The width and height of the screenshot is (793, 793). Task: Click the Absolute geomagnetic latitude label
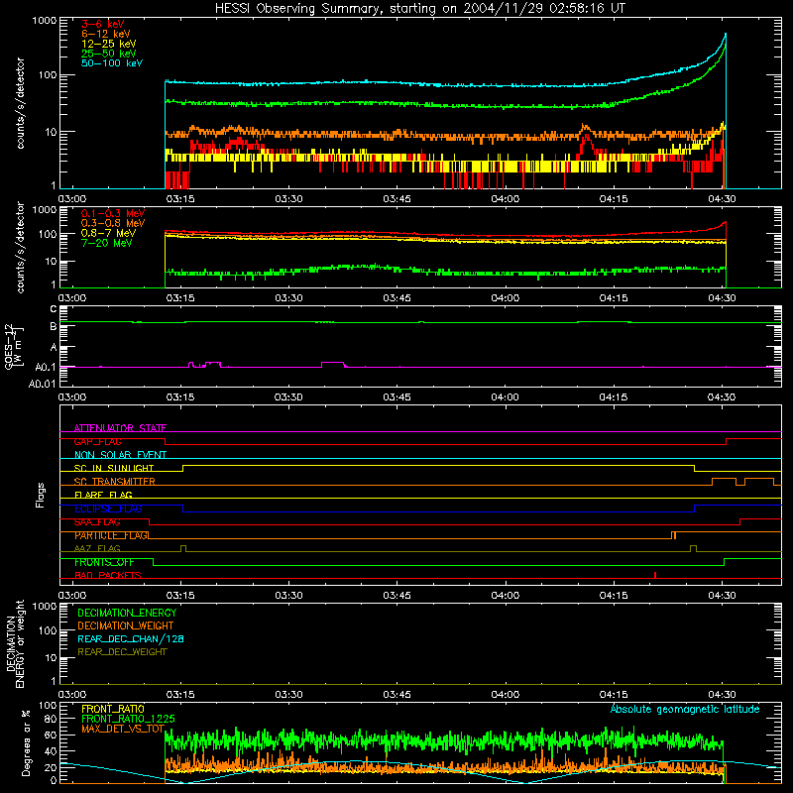[x=685, y=709]
